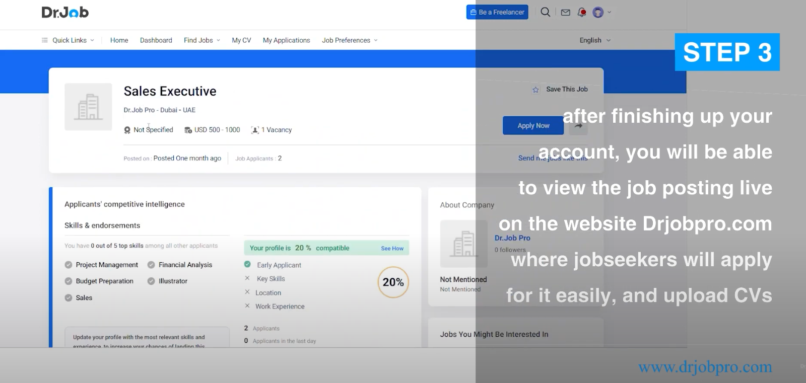This screenshot has width=806, height=383.
Task: Click the Posted One month ago text
Action: [x=187, y=158]
